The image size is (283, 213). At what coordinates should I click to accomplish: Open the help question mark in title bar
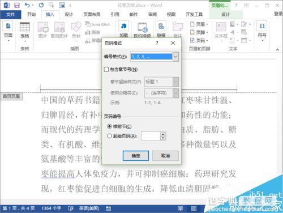[236, 5]
